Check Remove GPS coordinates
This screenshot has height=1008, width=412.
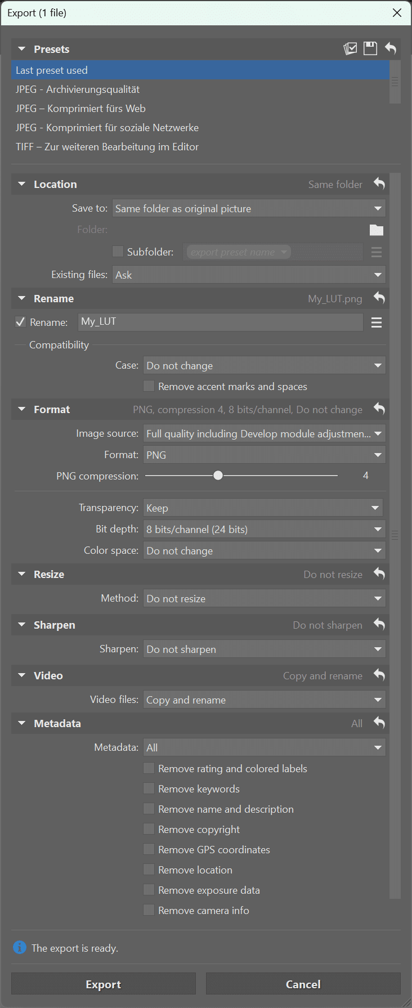point(149,849)
